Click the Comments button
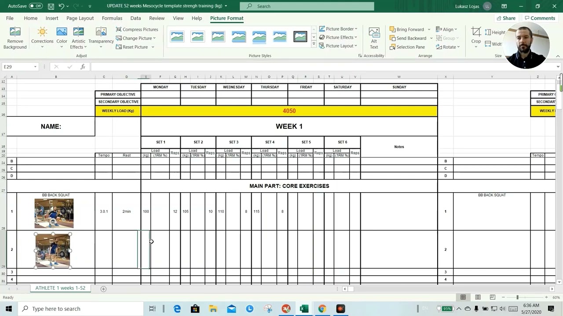 (x=539, y=18)
